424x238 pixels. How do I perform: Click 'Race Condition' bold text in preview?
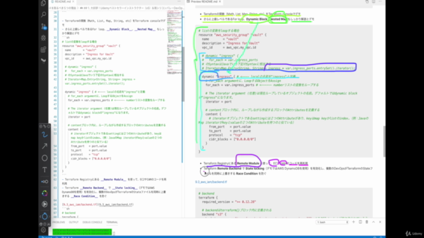pyautogui.click(x=246, y=173)
